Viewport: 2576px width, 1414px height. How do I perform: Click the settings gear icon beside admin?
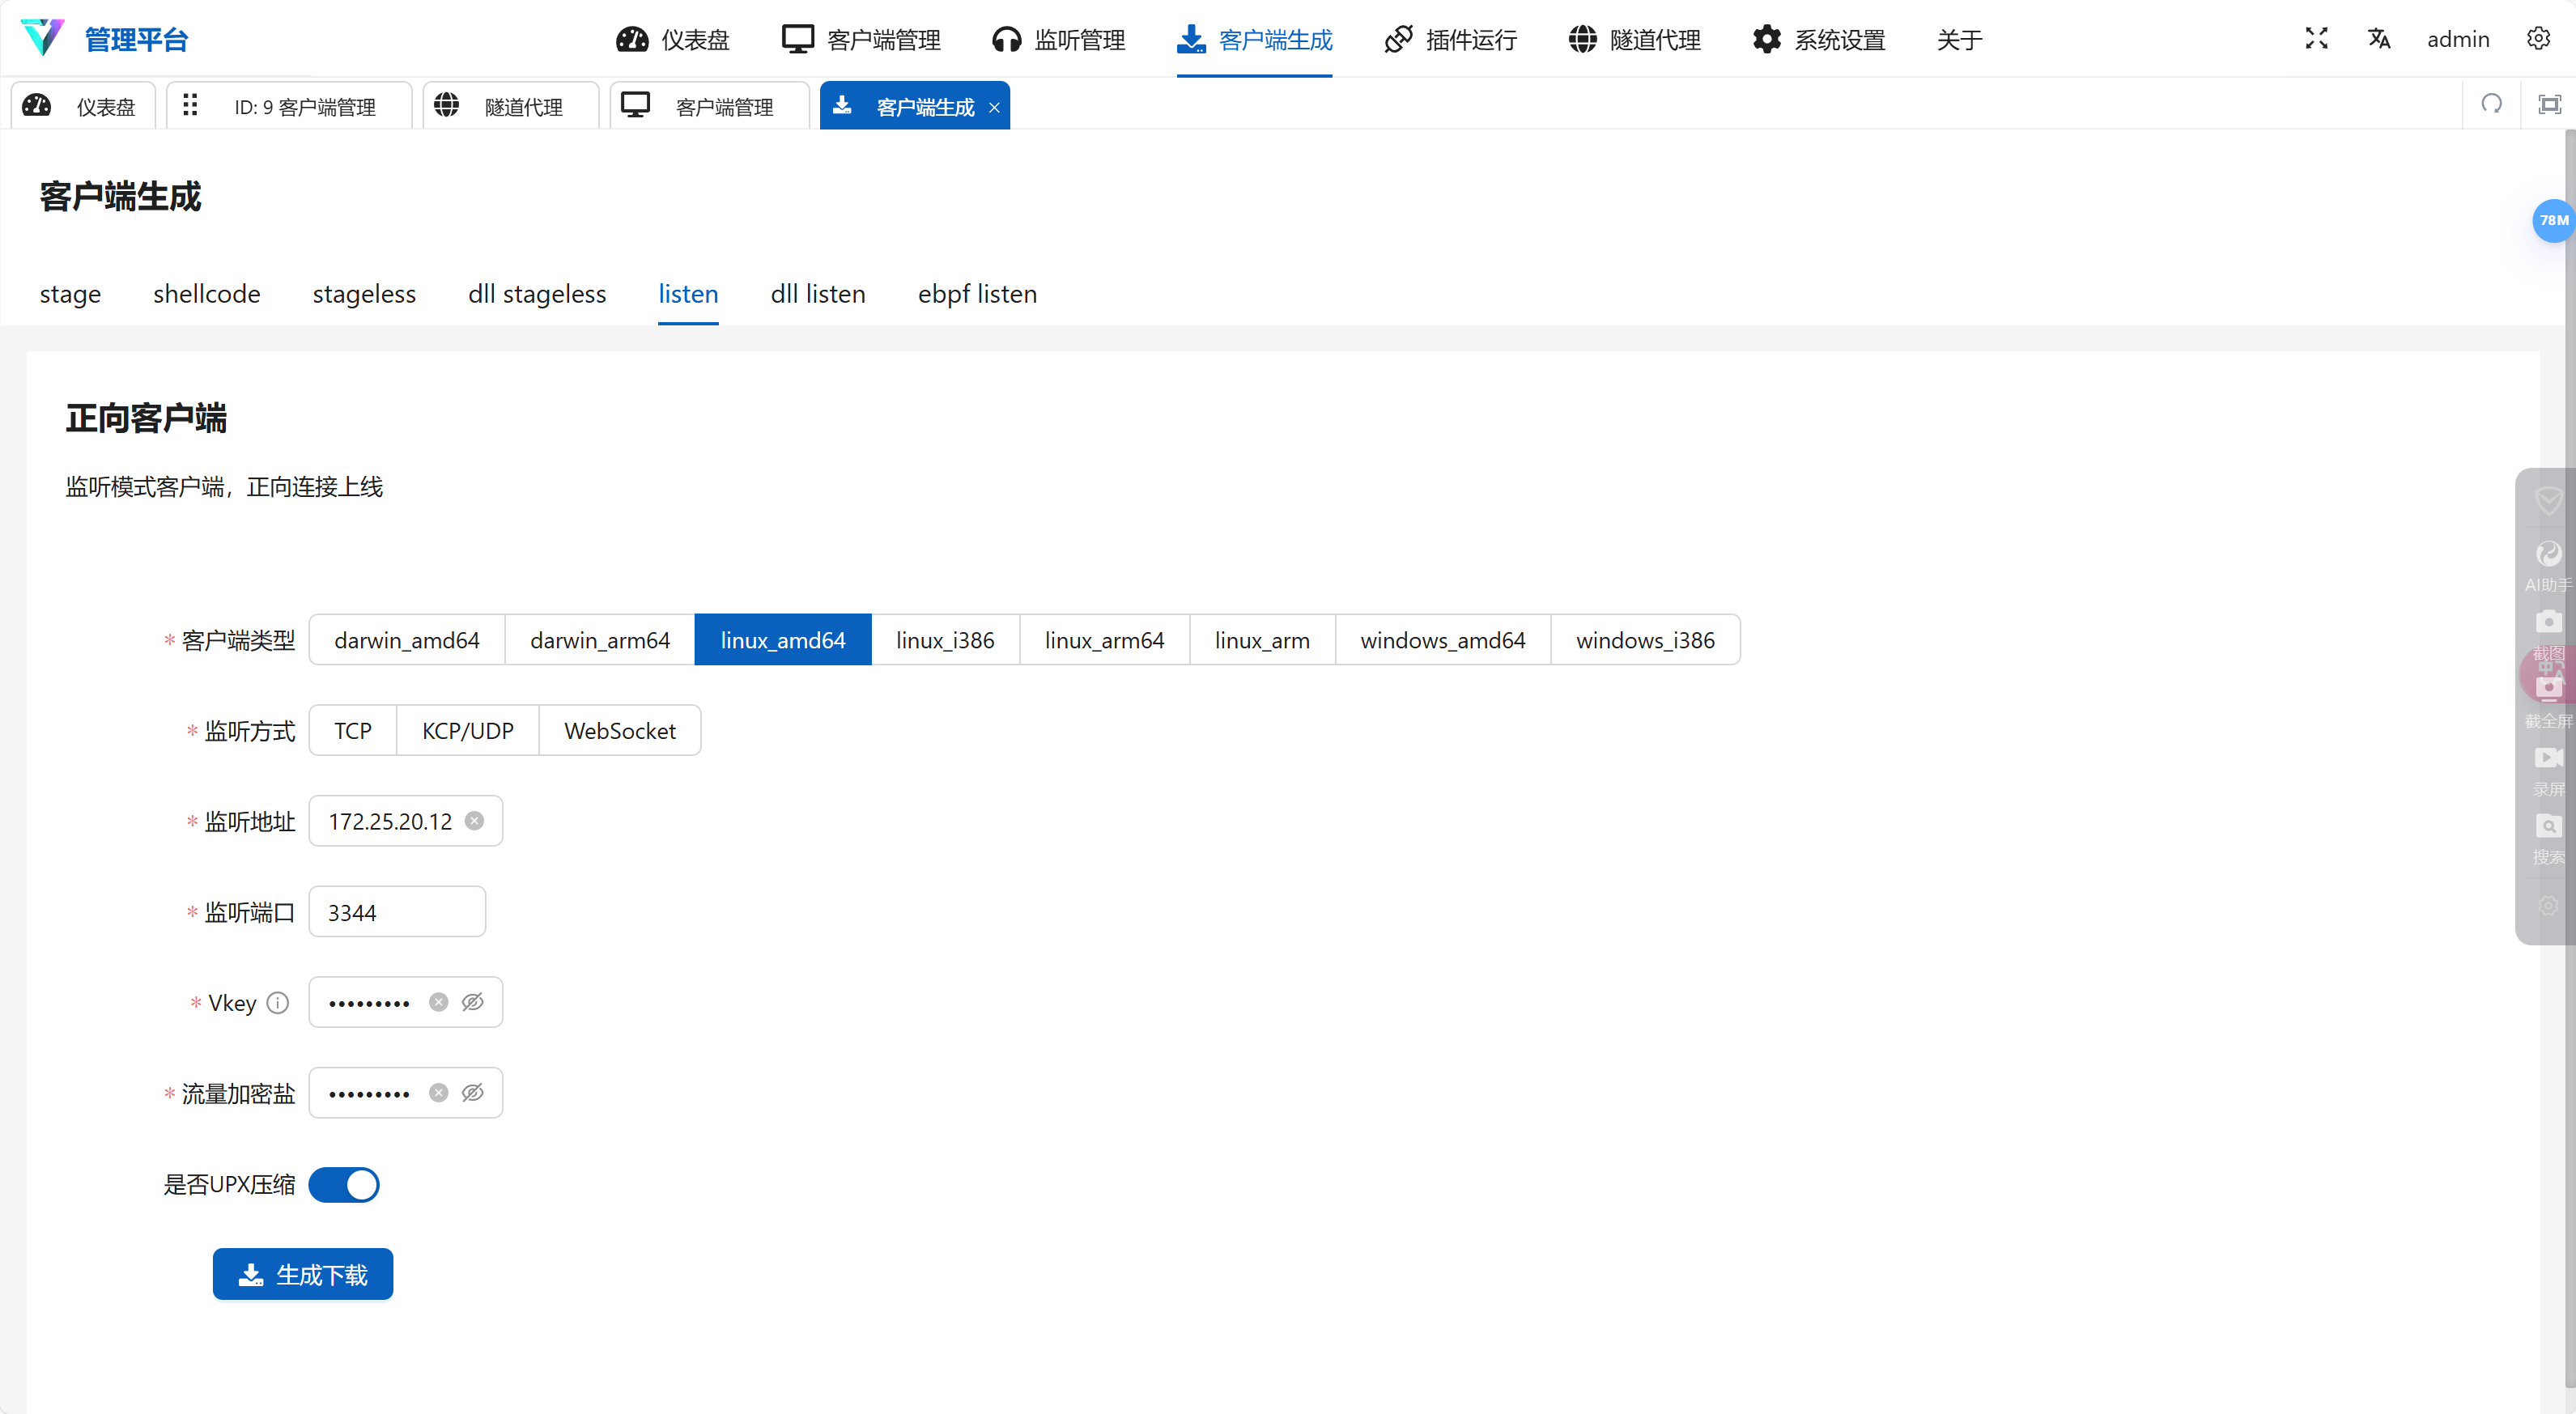(2538, 39)
